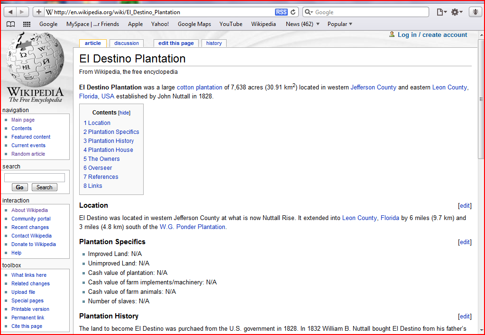This screenshot has height=335, width=485.
Task: Open What links here in toolbox
Action: [29, 275]
